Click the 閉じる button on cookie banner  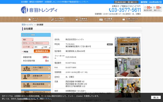pos(156,97)
